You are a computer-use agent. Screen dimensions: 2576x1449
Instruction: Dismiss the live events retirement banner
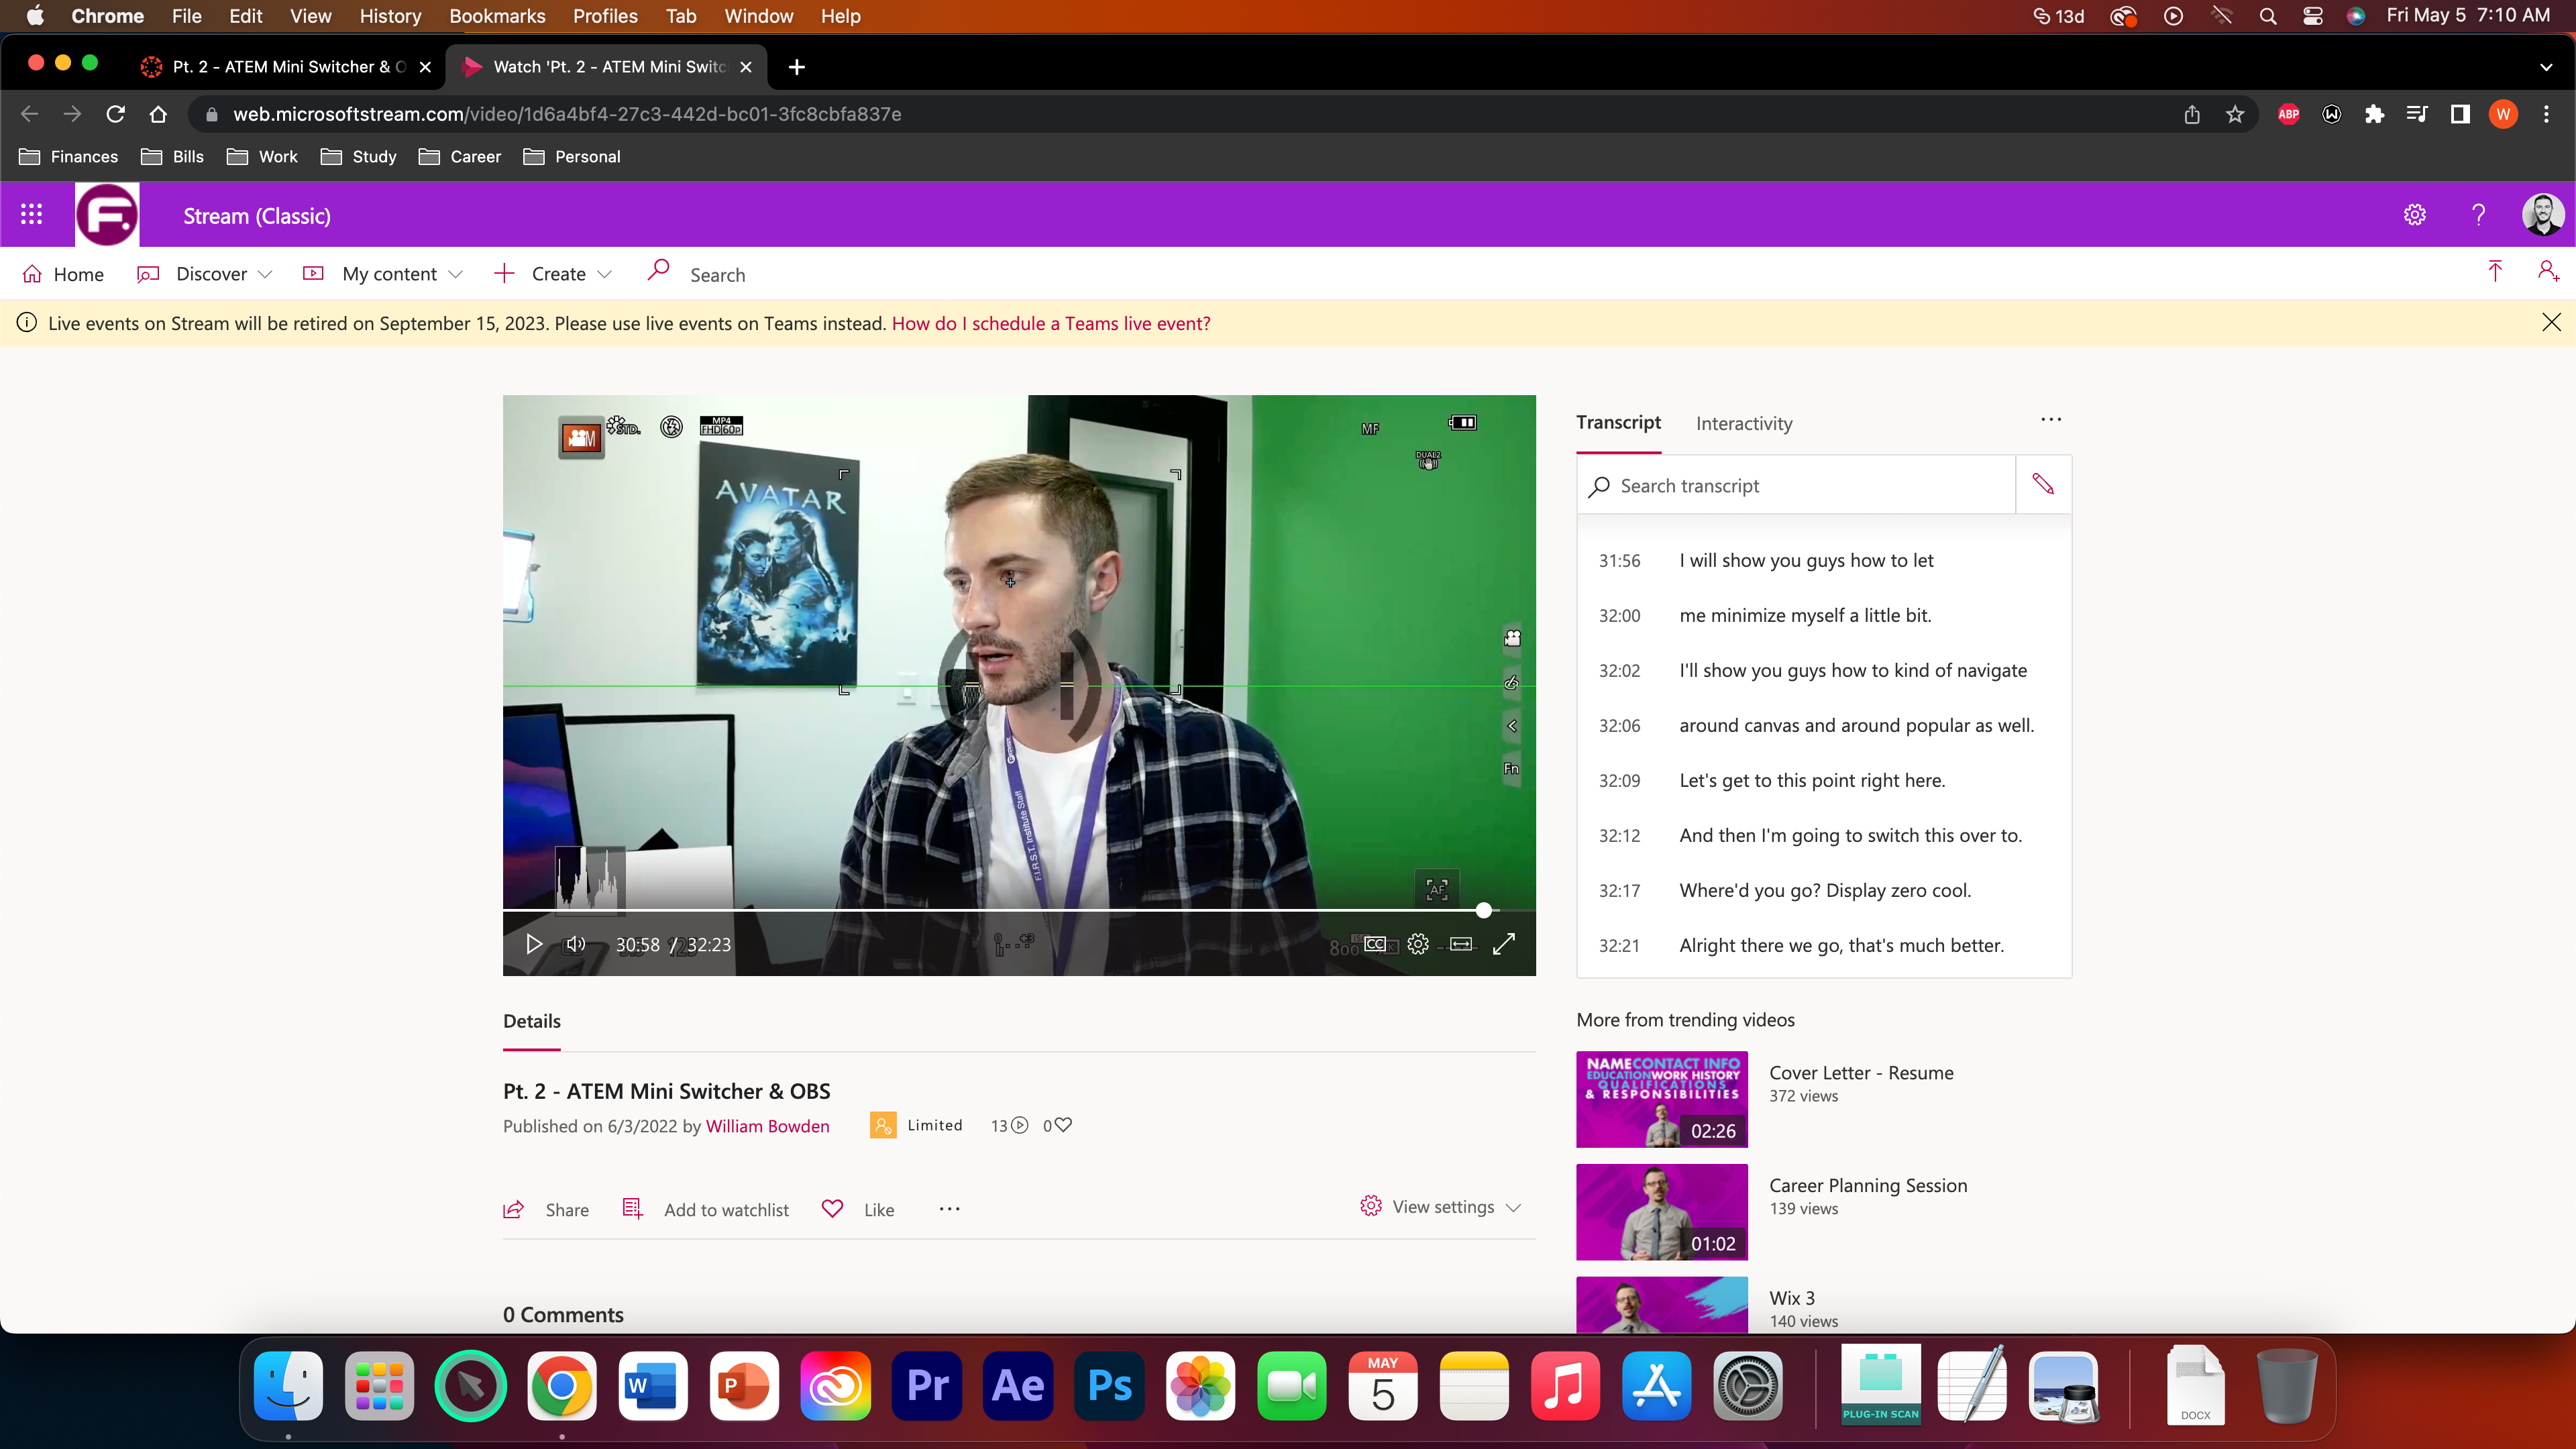tap(2551, 322)
